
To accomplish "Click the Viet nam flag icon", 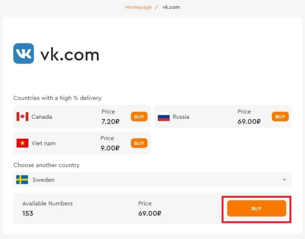I will 22,143.
